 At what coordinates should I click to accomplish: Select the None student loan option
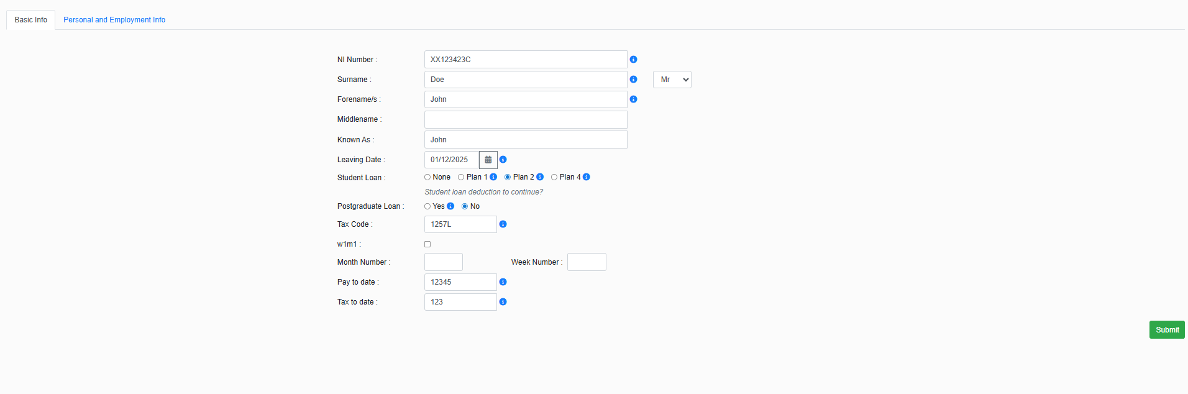[x=427, y=177]
